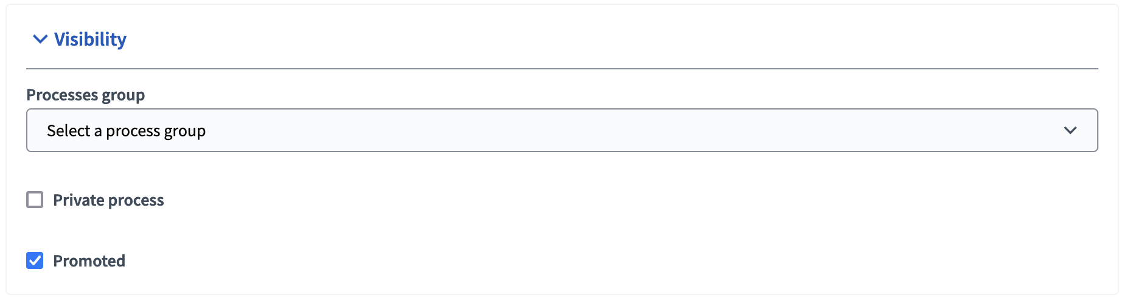This screenshot has height=303, width=1127.
Task: Collapse the Visibility section chevron
Action: click(x=40, y=40)
